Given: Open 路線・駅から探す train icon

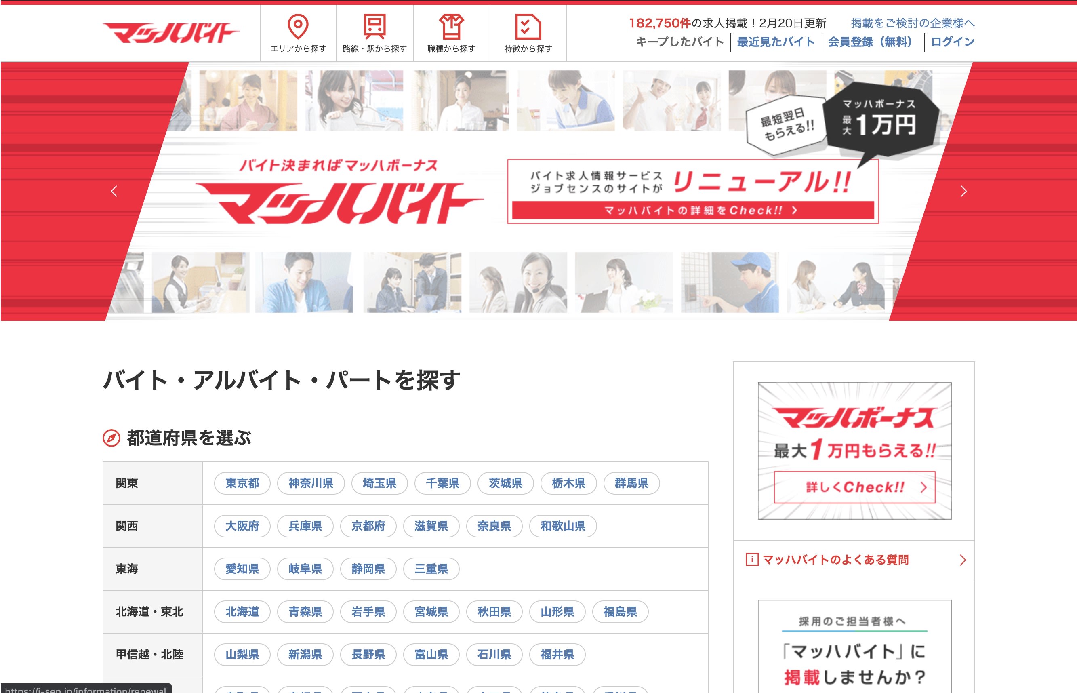Looking at the screenshot, I should [x=375, y=27].
